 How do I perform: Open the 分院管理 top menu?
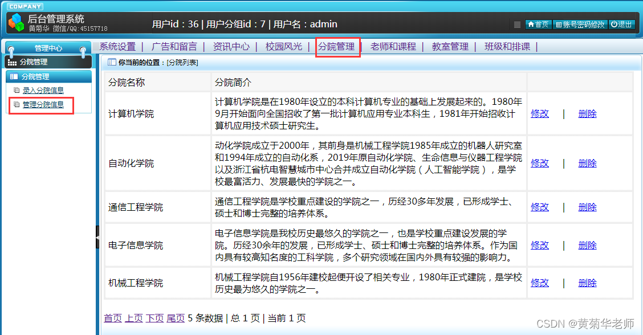click(337, 47)
